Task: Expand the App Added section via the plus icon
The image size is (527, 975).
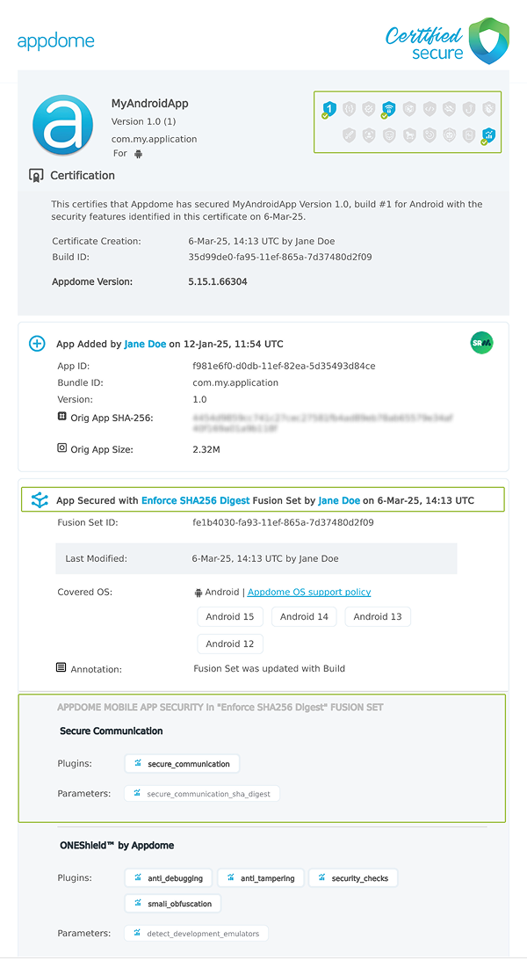Action: [x=36, y=343]
